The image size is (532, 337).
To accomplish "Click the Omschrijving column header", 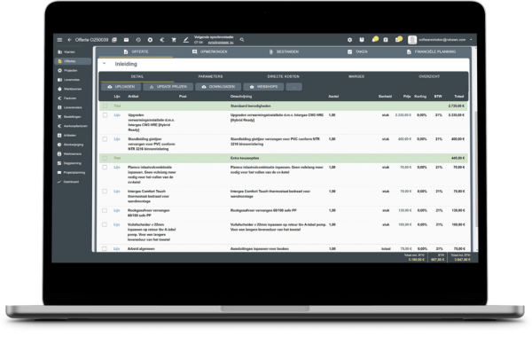I will pos(241,97).
